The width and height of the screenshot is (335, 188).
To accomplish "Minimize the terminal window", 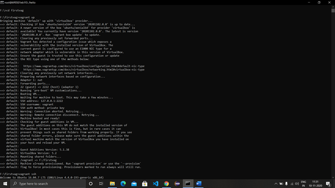I will 309,3.
